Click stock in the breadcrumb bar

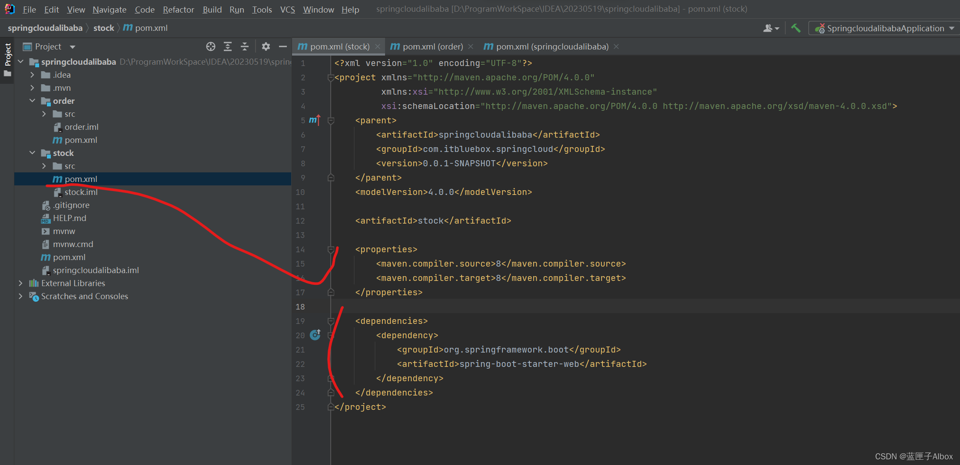click(104, 28)
